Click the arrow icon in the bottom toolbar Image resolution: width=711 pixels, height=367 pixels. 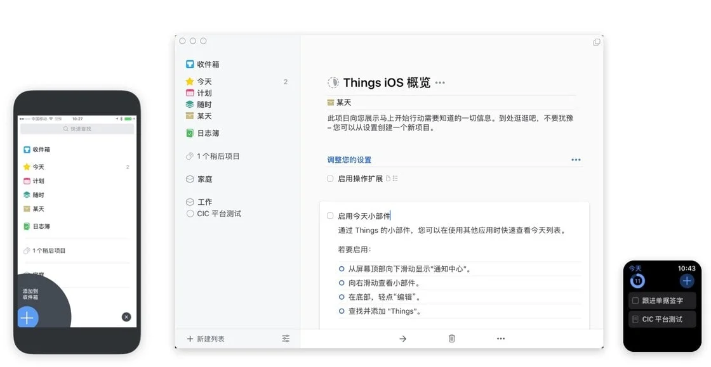point(402,338)
